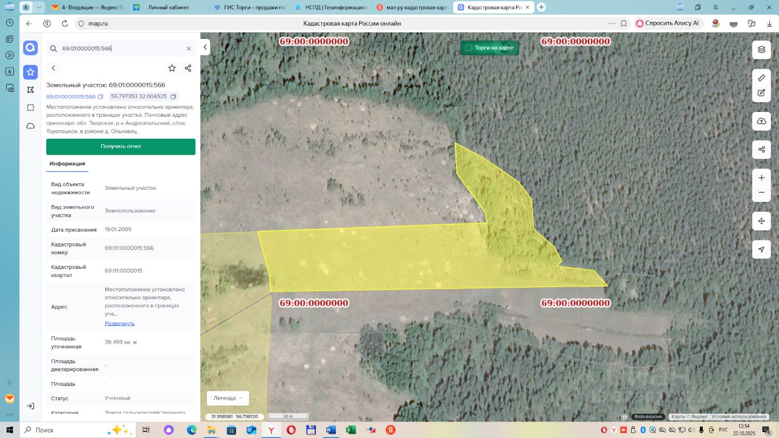Select the ruler measurement tool
The image size is (779, 438).
click(x=761, y=78)
